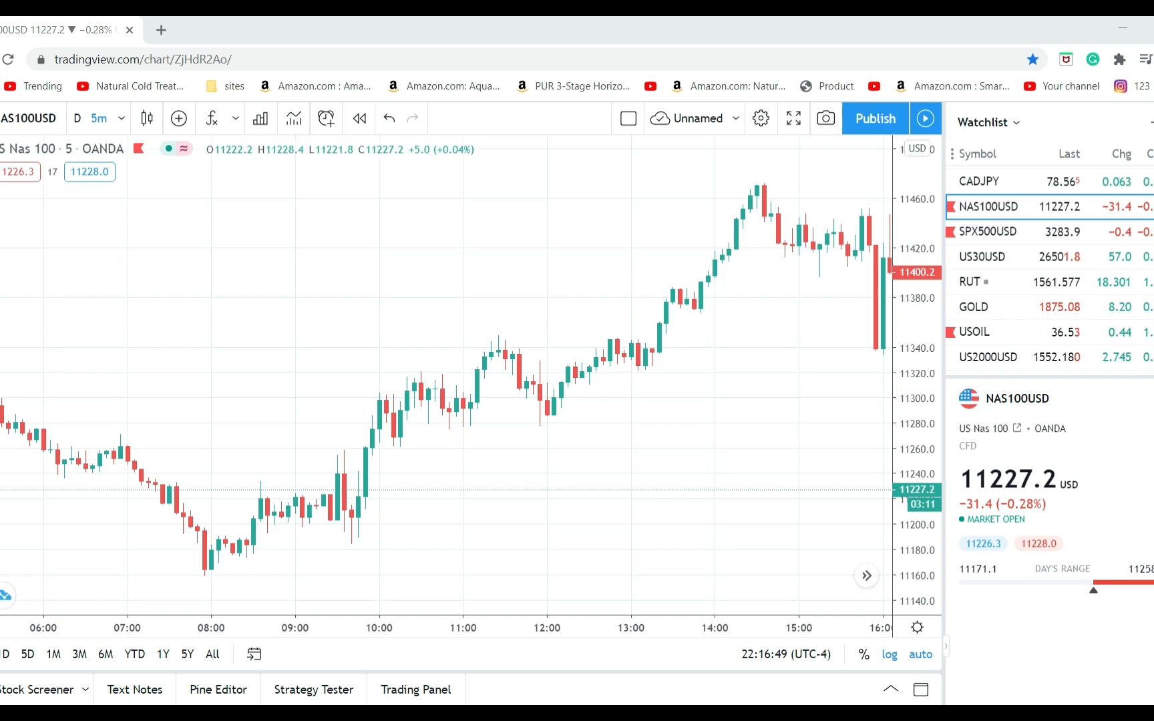Open the Watchlist dropdown
Viewport: 1154px width, 721px height.
pyautogui.click(x=988, y=122)
